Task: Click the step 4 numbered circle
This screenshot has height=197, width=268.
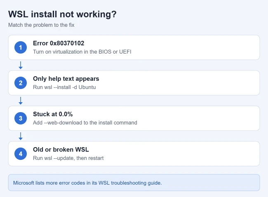Action: coord(21,154)
